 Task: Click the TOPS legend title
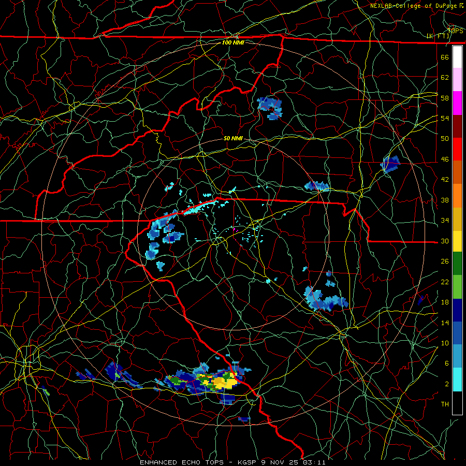tap(455, 31)
